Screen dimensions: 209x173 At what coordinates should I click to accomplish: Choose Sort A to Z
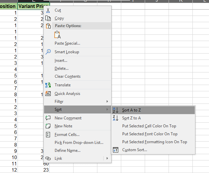(x=131, y=110)
